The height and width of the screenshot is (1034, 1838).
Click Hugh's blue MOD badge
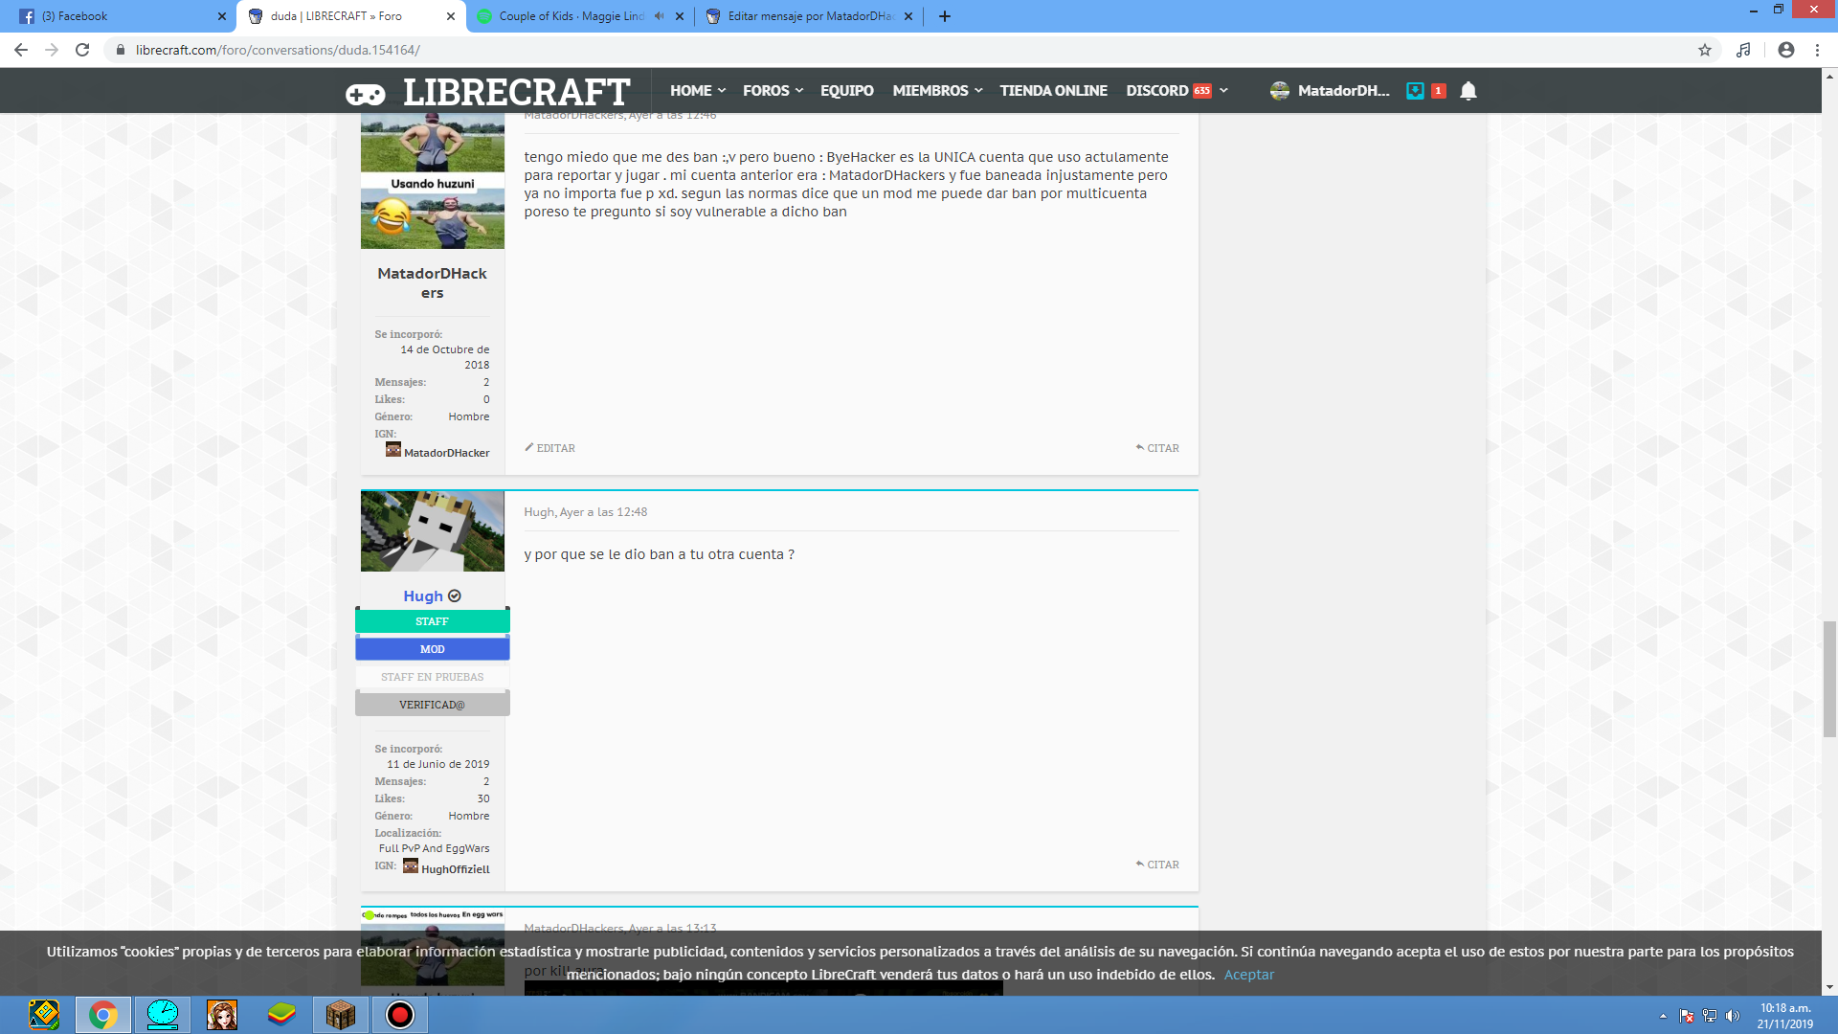click(432, 649)
